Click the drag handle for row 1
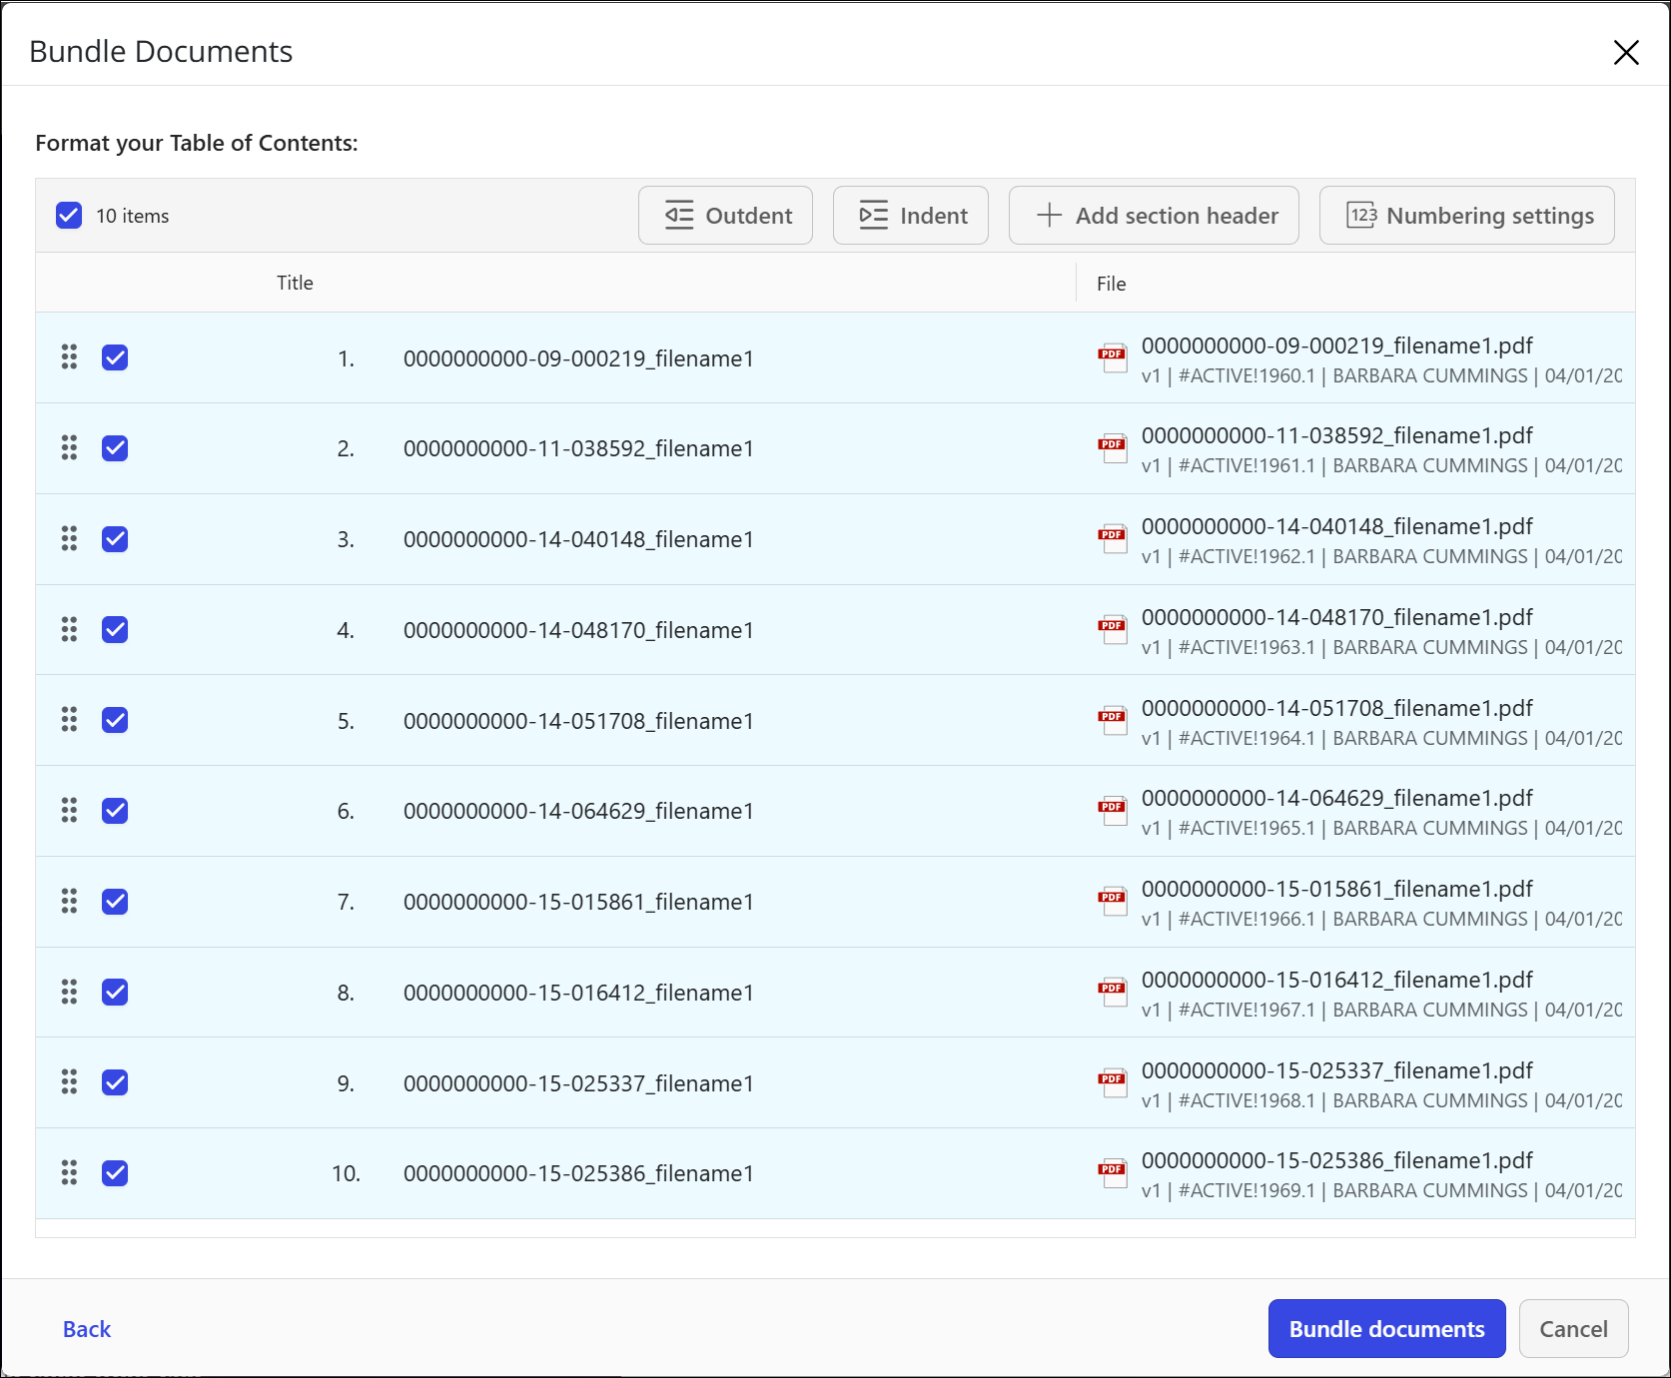This screenshot has width=1671, height=1378. click(x=69, y=357)
